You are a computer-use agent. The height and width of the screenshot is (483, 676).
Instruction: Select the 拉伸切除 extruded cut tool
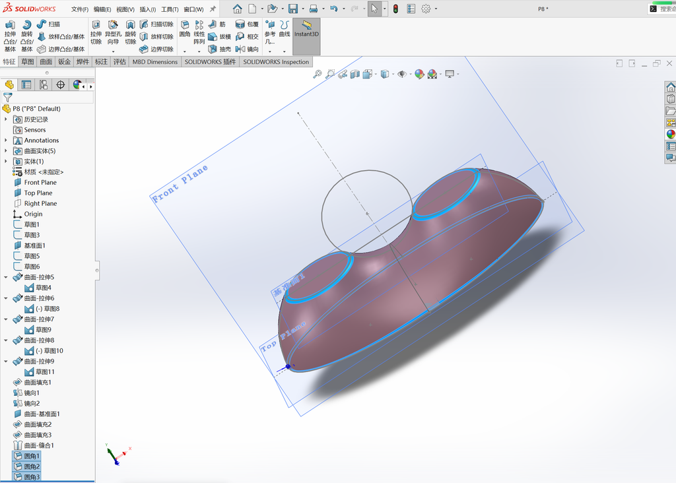pos(96,33)
